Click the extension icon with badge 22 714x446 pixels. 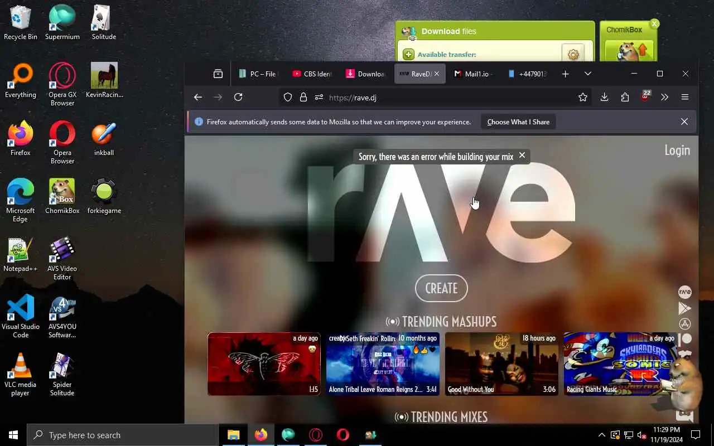click(x=645, y=96)
